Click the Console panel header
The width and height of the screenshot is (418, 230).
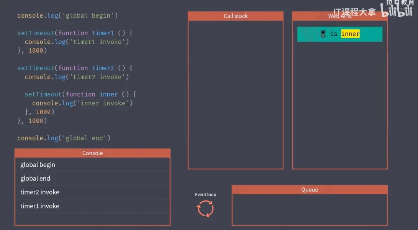[x=92, y=153]
